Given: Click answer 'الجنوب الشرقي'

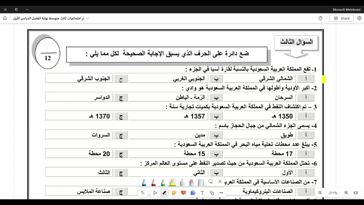Looking at the screenshot, I should [x=94, y=79].
